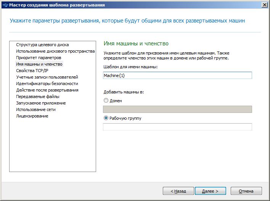
Task: Select 'Передаваемые файлы' in sidebar
Action: (38, 96)
